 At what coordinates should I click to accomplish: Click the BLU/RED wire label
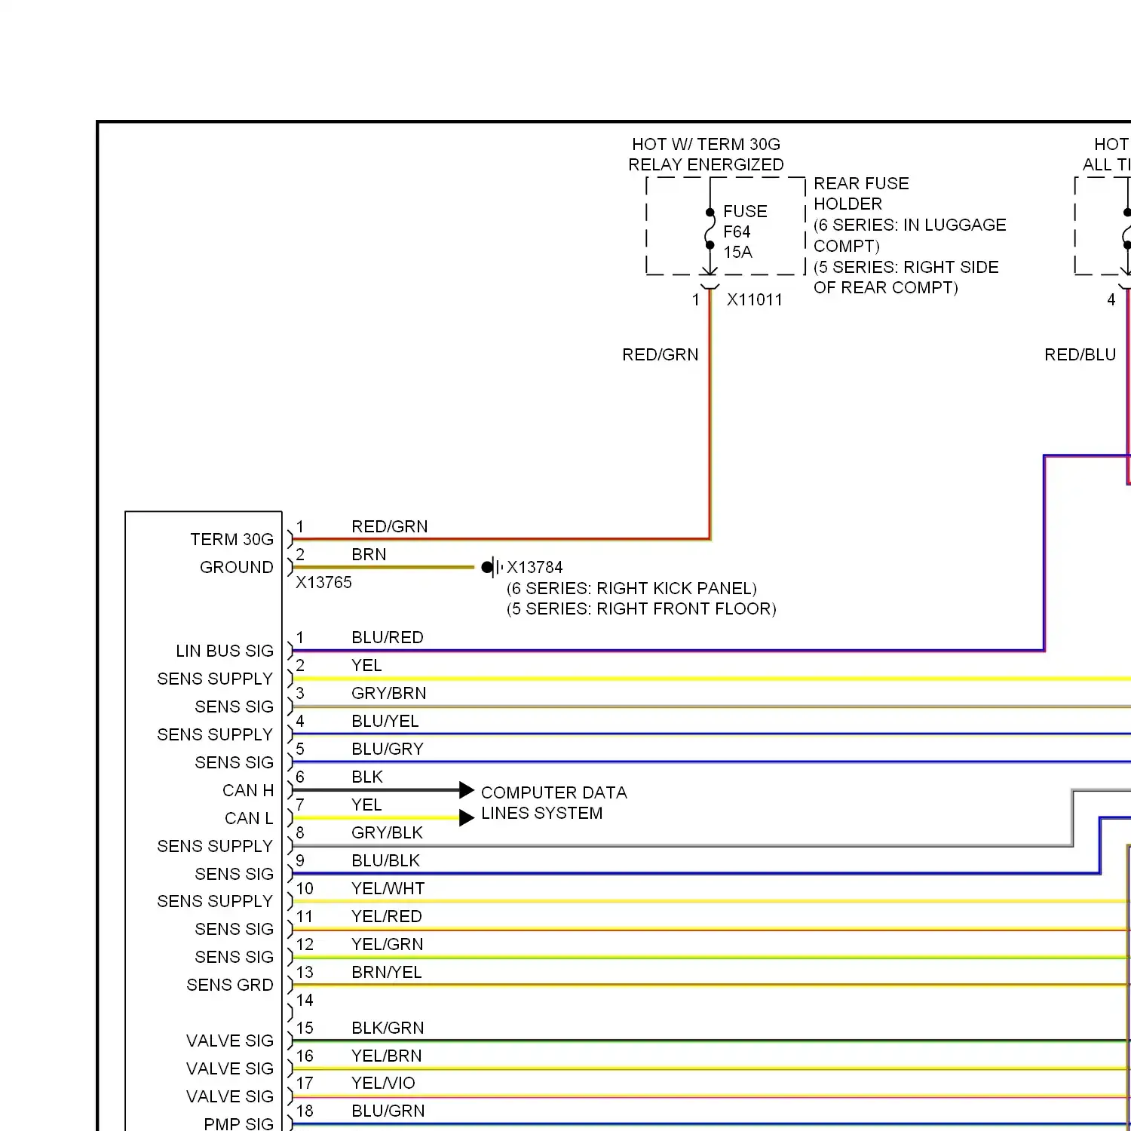(x=388, y=637)
